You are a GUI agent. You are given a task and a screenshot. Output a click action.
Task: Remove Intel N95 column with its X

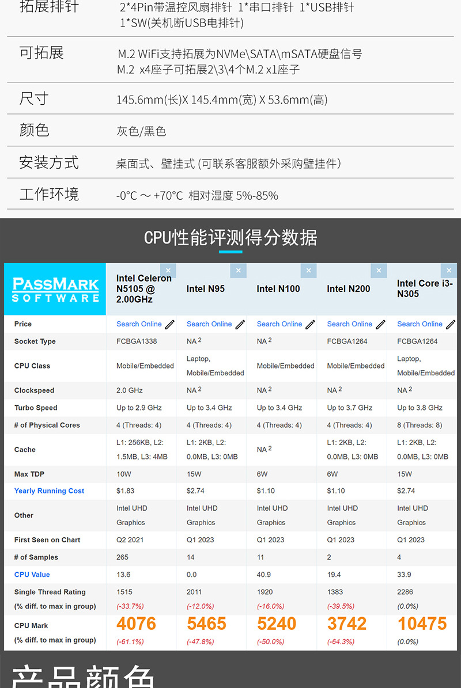(239, 270)
